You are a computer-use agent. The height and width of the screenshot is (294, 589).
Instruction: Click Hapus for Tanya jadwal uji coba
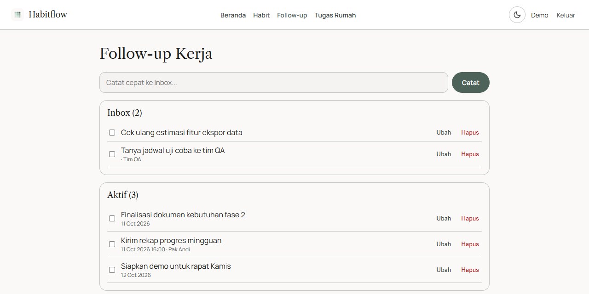[x=470, y=154]
